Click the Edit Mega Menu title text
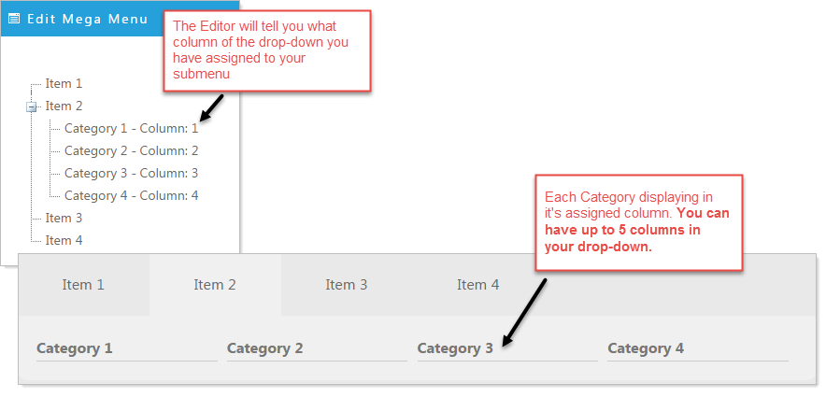 click(x=88, y=19)
